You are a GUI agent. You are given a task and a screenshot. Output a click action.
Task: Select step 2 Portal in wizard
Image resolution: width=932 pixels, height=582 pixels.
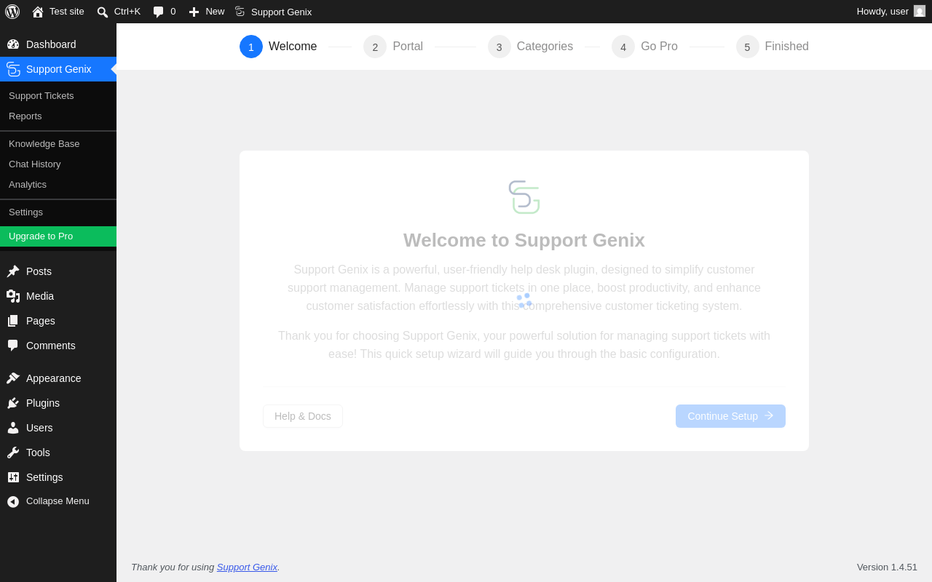(393, 47)
